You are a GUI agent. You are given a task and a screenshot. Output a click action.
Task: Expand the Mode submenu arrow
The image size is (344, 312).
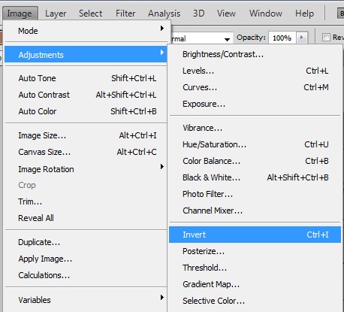(162, 29)
